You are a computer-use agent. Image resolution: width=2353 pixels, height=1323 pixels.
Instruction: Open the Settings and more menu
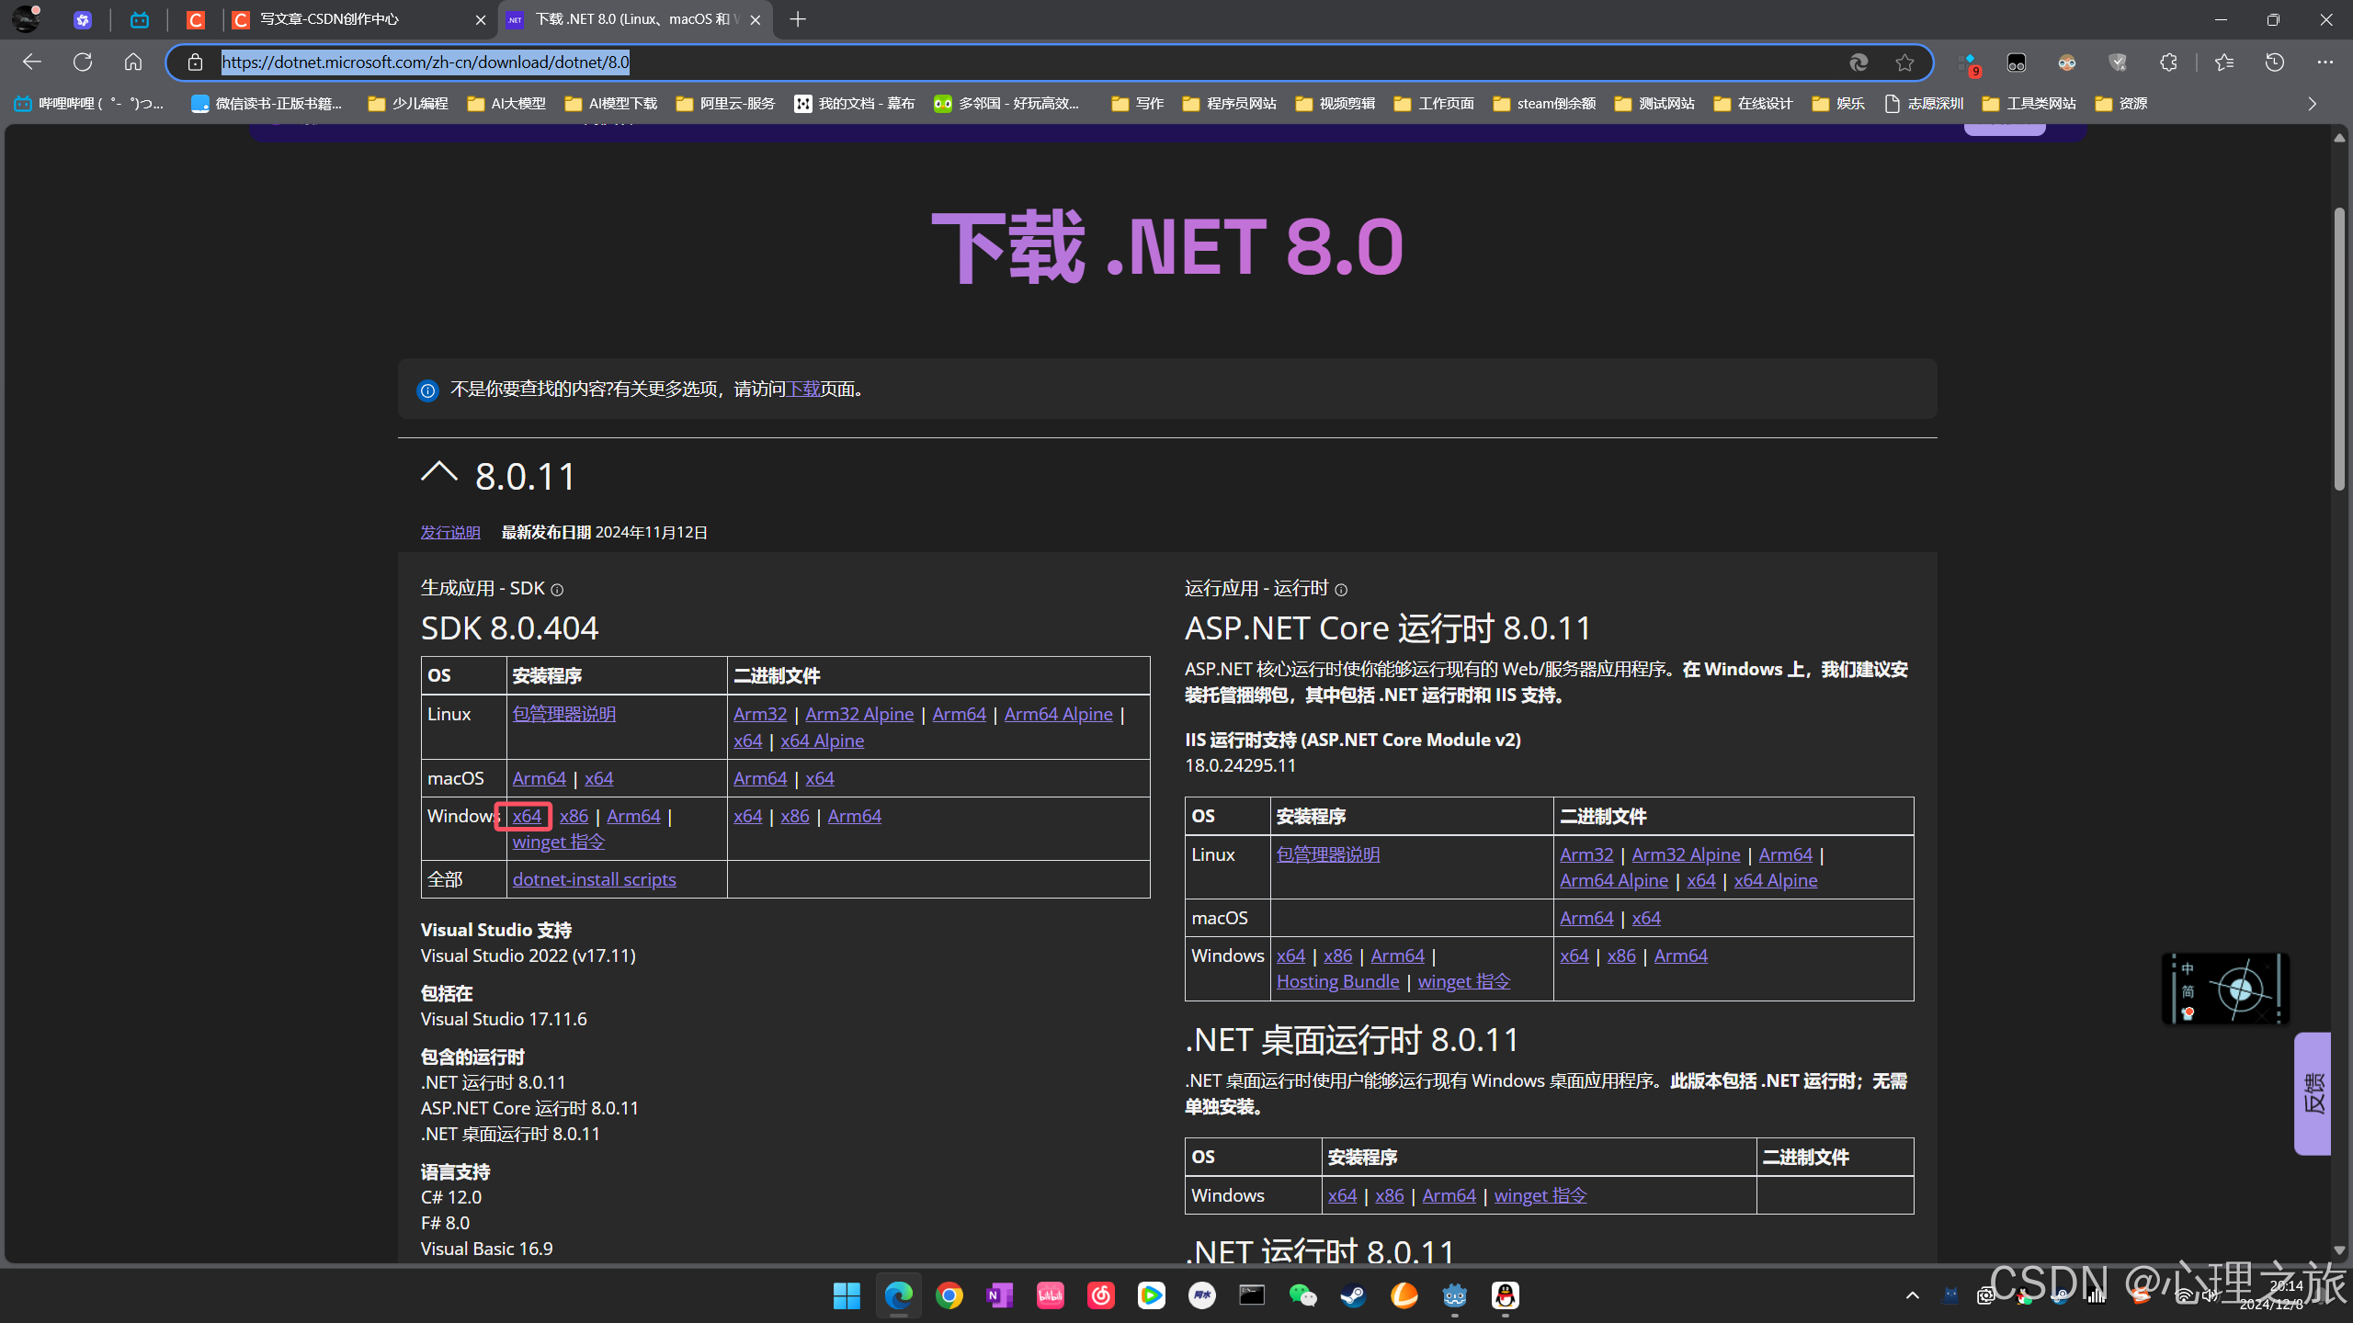[x=2325, y=62]
